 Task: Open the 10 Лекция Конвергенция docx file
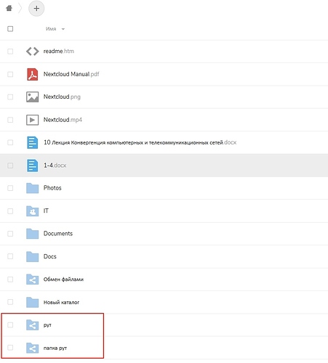coord(140,142)
